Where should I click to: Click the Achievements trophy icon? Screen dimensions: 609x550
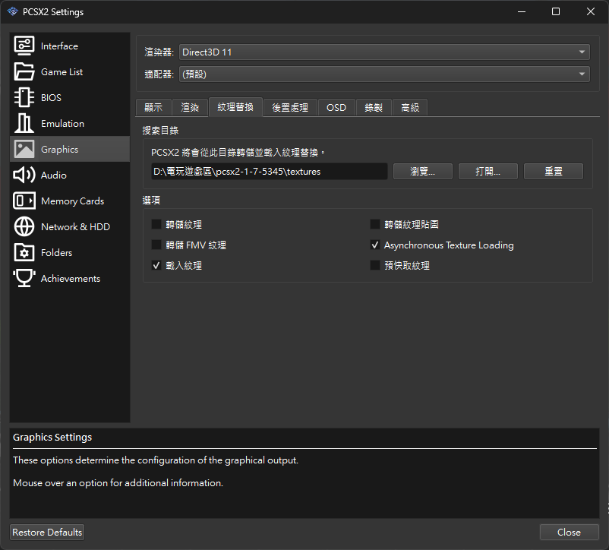click(24, 279)
